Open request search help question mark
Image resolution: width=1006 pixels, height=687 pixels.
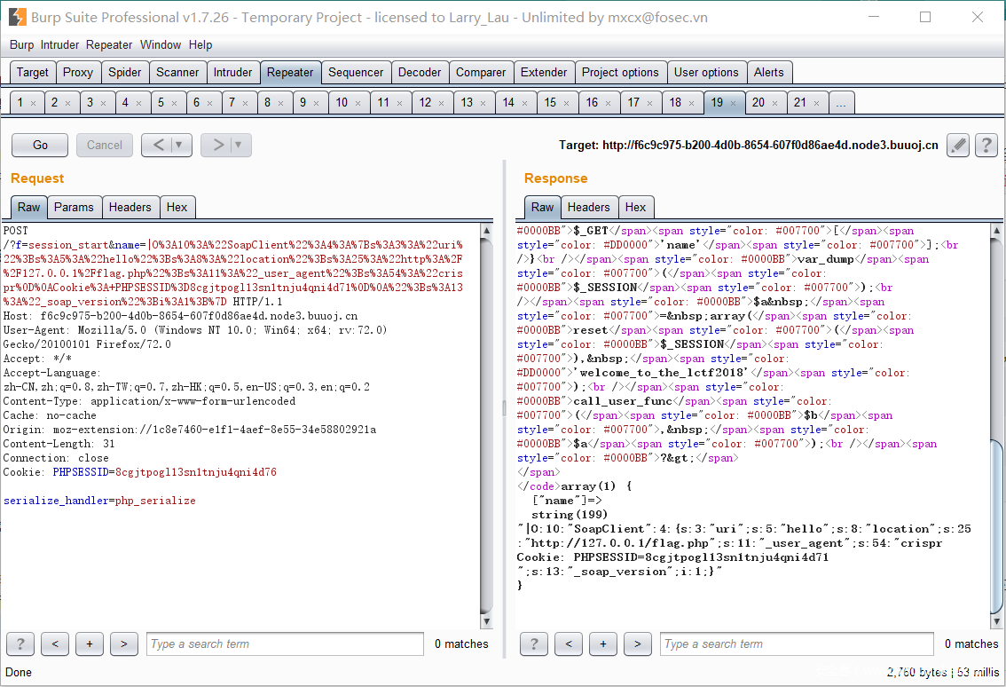[20, 644]
